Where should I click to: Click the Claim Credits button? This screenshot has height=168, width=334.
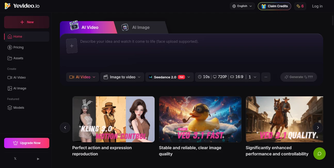click(274, 6)
